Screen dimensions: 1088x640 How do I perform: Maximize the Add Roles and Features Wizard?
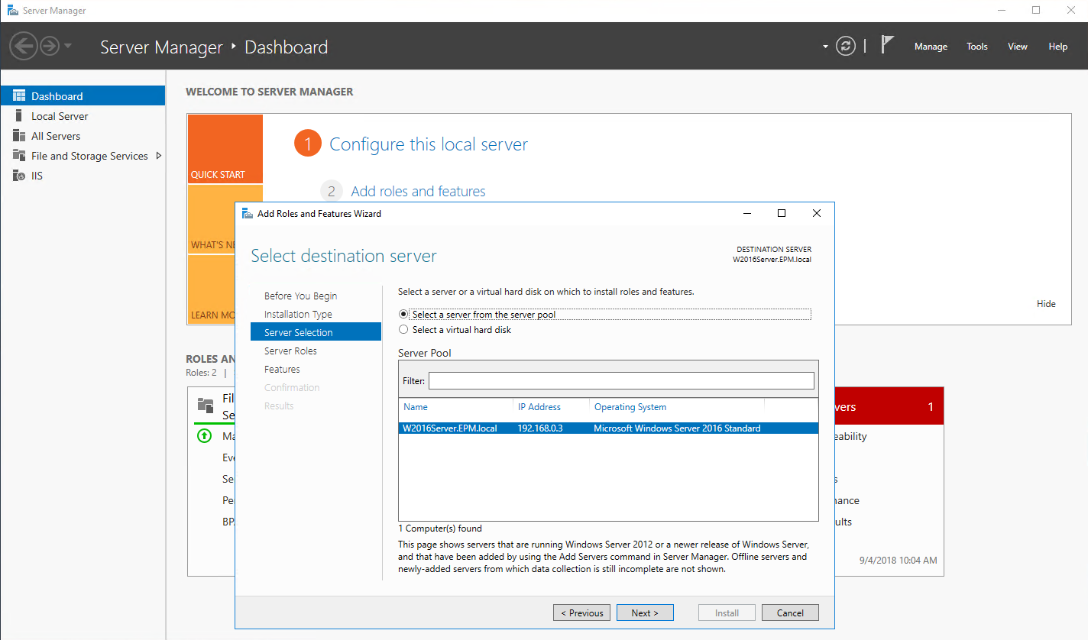point(782,213)
